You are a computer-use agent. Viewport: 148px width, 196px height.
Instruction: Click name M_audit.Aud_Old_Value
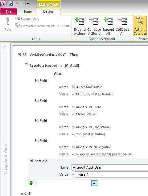pos(91,127)
